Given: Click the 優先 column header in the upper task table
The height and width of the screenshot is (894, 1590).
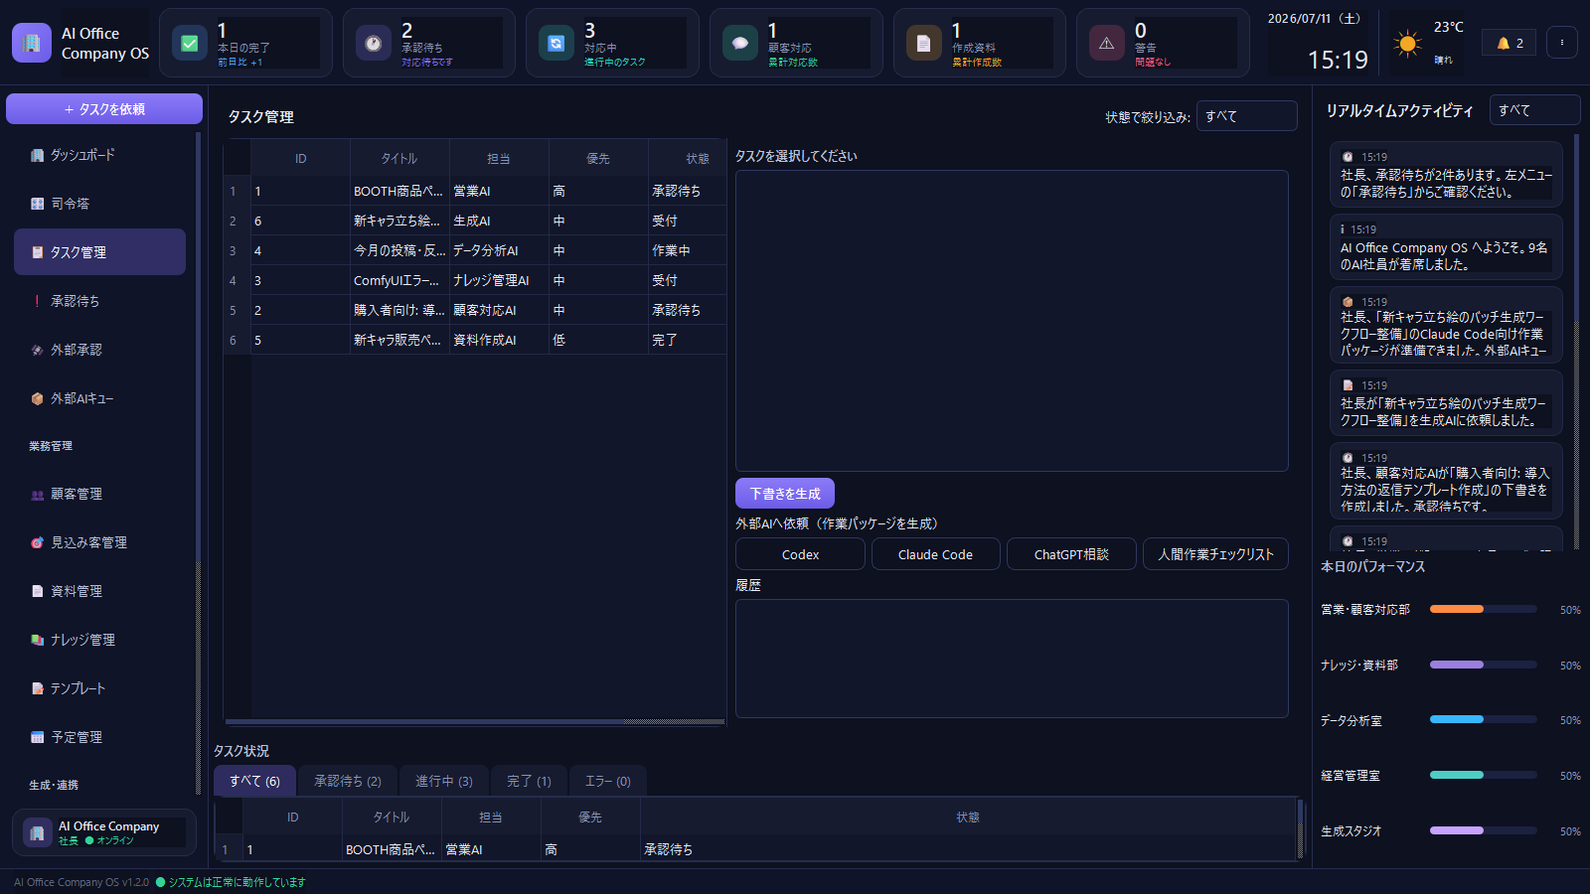Looking at the screenshot, I should (598, 159).
